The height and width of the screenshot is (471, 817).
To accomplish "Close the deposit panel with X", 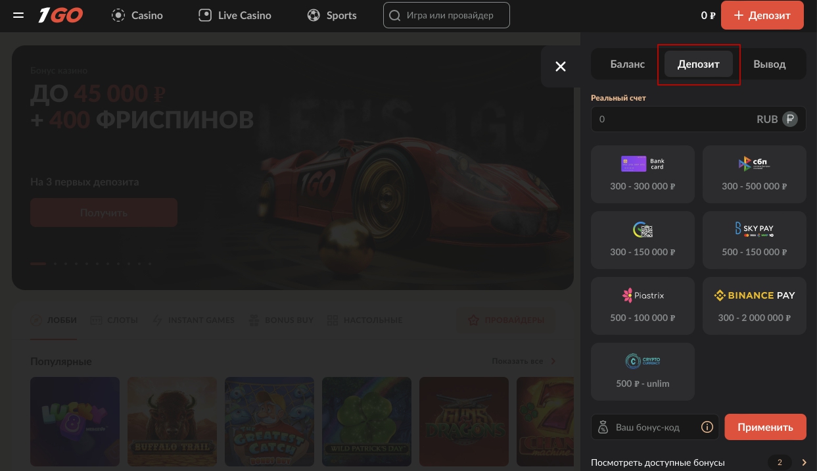I will click(x=561, y=66).
